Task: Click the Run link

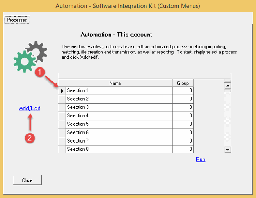Action: tap(200, 159)
